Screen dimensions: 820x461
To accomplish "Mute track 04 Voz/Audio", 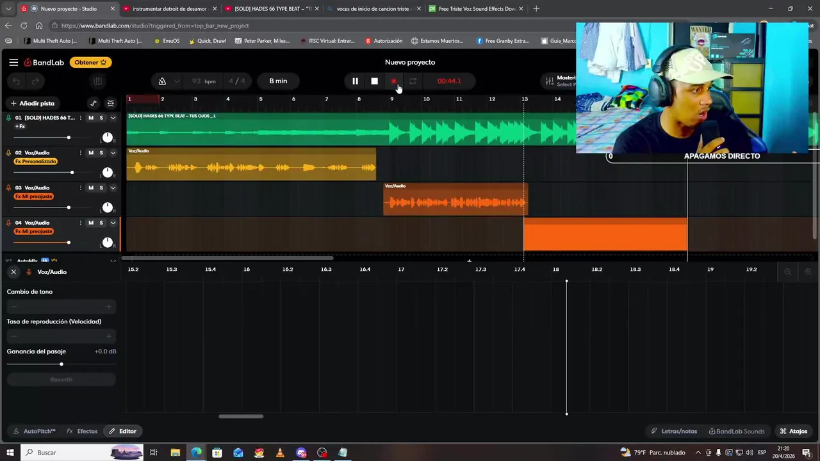I will coord(91,223).
